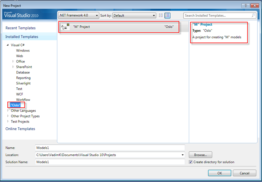Click the Name field containing Models1

pos(110,148)
